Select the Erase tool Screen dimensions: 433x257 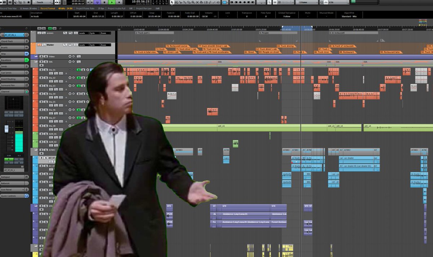(x=189, y=2)
